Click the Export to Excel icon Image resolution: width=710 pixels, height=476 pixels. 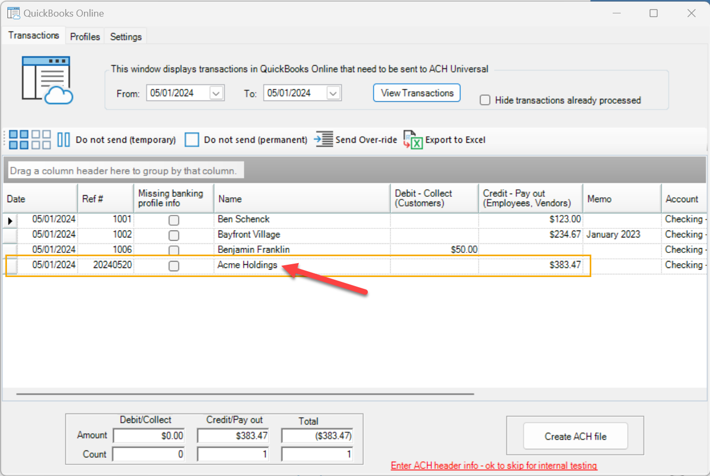tap(413, 140)
